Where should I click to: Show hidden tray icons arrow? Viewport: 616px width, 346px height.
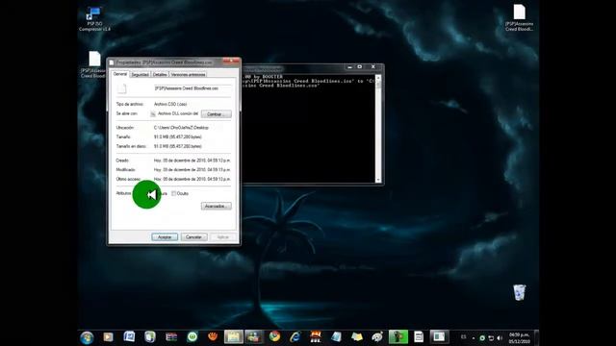coord(474,337)
